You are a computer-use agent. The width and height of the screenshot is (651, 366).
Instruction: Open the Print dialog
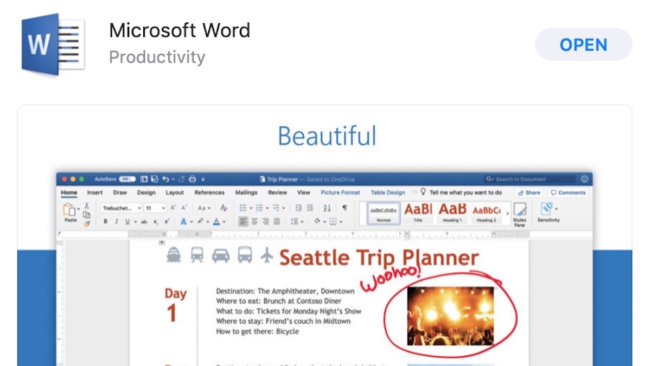[x=192, y=178]
